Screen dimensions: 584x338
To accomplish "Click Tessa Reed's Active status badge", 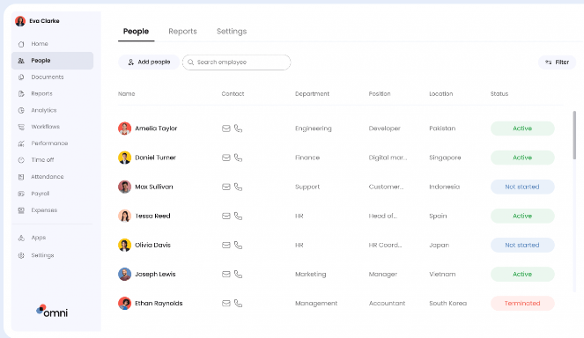I will point(522,216).
